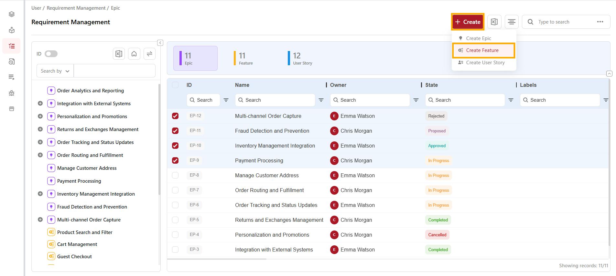The height and width of the screenshot is (276, 616).
Task: Open the Search by dropdown
Action: tap(55, 71)
